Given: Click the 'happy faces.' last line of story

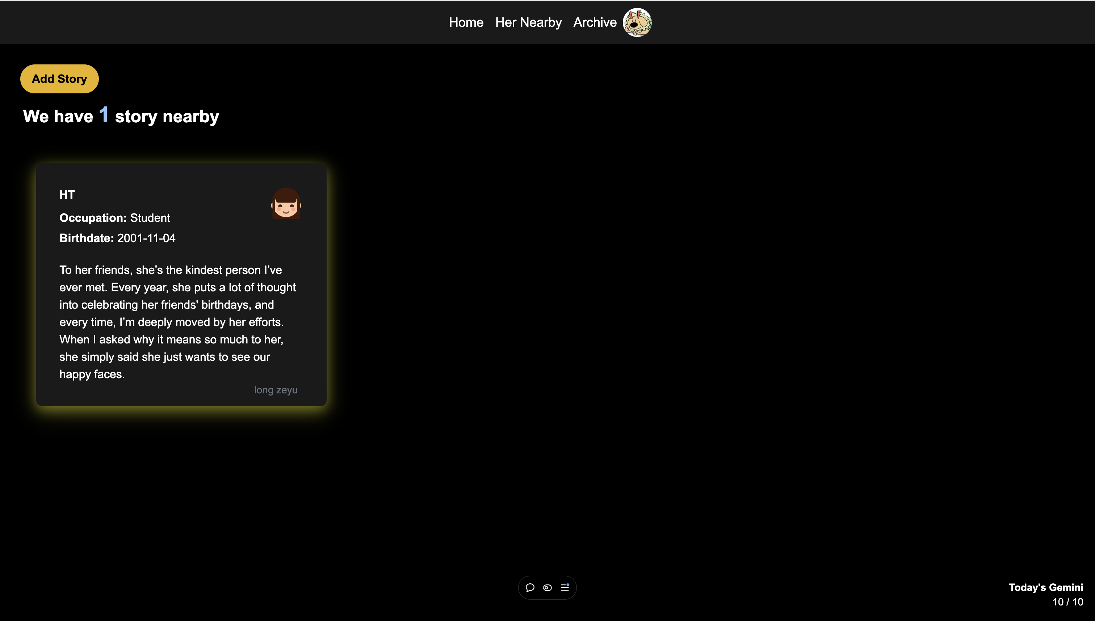Looking at the screenshot, I should (x=92, y=374).
